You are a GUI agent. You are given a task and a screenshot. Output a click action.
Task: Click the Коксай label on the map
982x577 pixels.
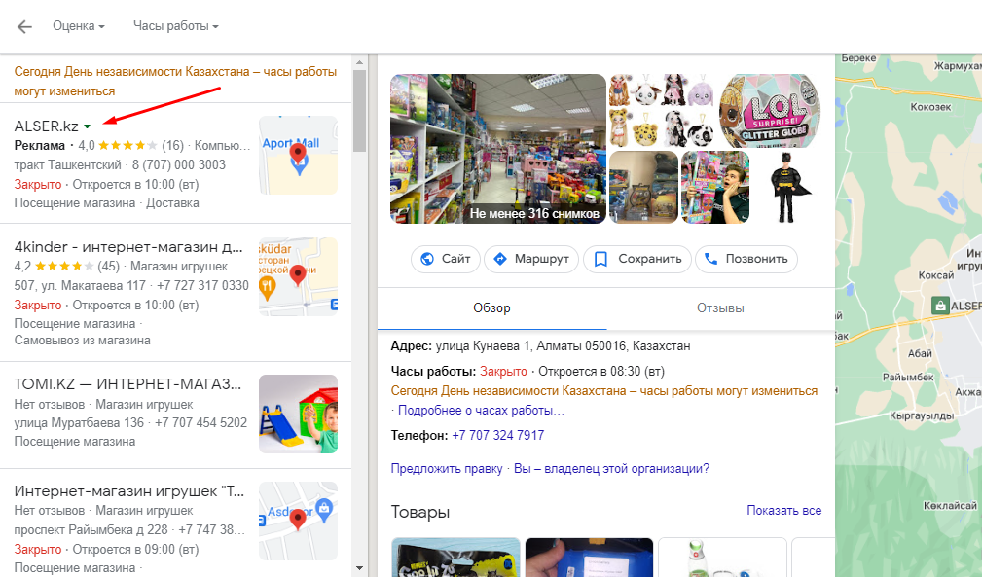click(x=935, y=275)
